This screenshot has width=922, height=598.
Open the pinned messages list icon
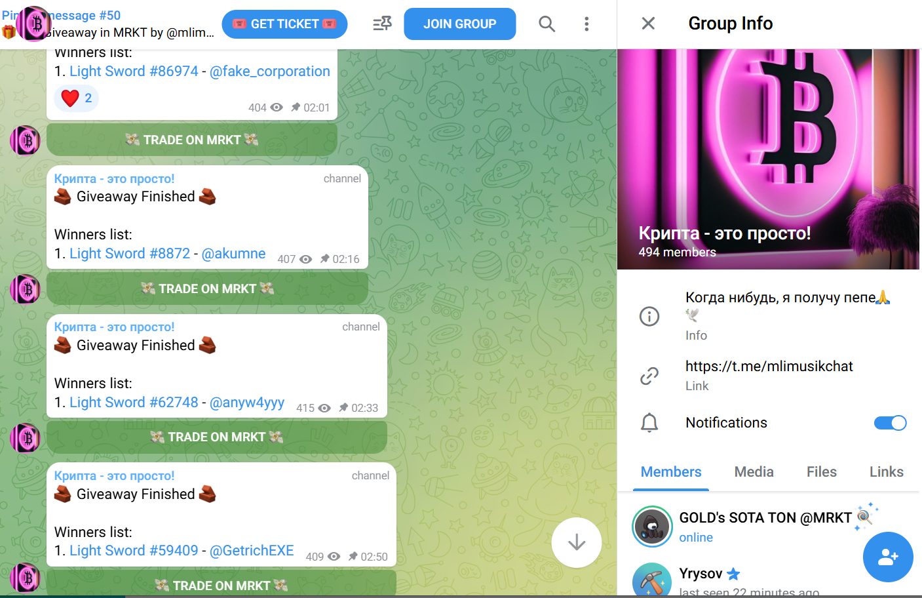point(382,24)
